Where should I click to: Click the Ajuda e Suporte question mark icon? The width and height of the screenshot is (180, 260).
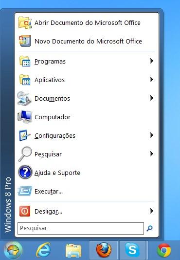pos(25,173)
